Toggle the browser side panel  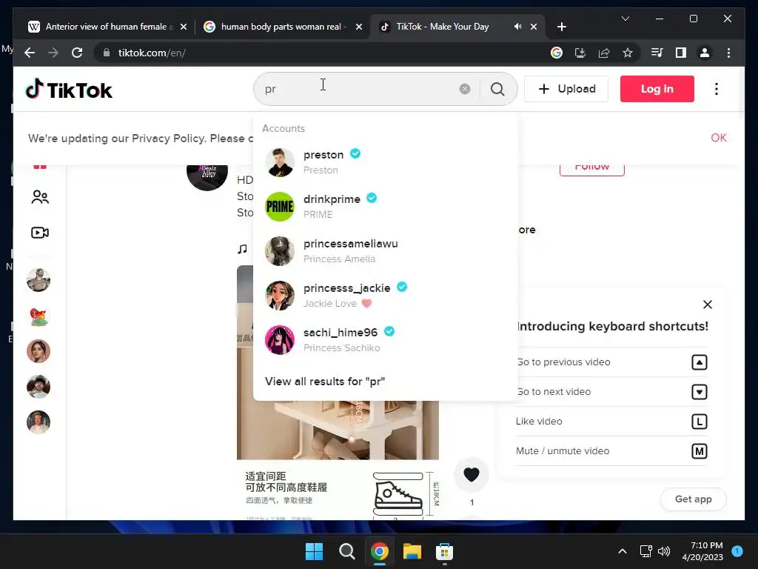coord(681,53)
